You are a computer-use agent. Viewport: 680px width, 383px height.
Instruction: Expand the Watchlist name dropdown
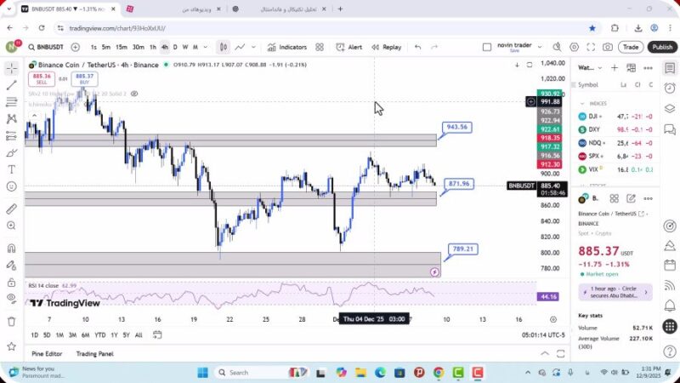(590, 67)
